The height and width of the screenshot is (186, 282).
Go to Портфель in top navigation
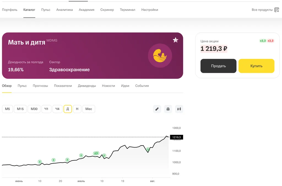click(10, 10)
